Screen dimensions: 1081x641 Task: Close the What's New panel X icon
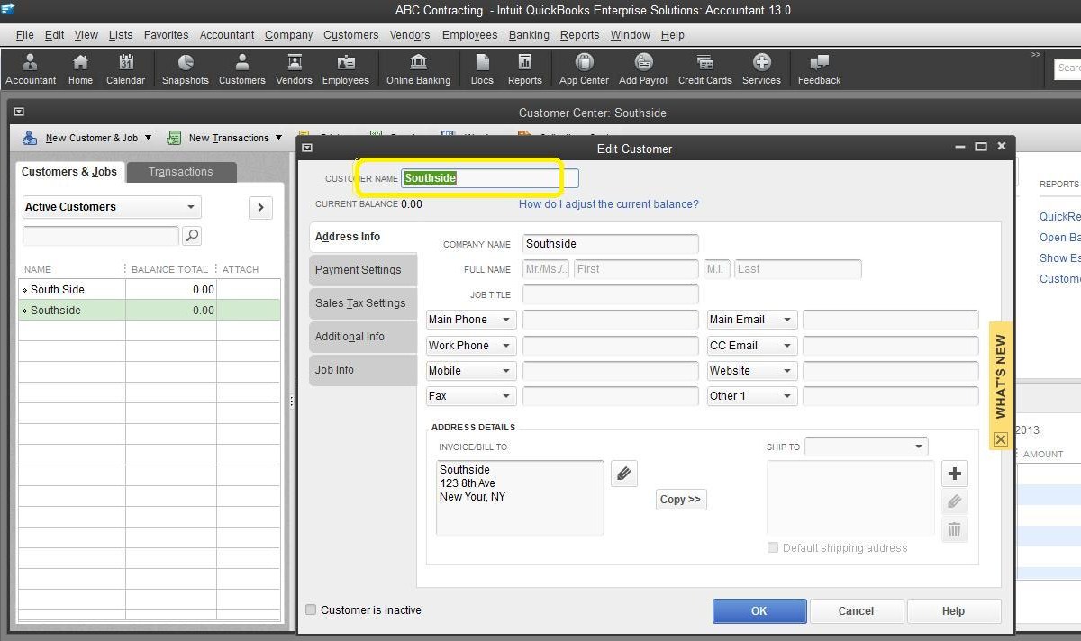pos(1000,439)
